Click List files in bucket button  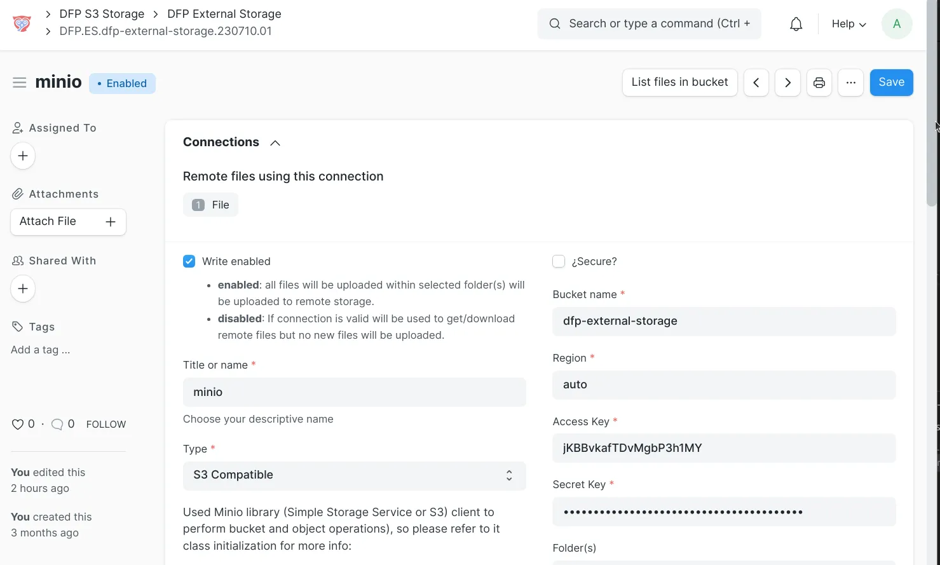679,83
